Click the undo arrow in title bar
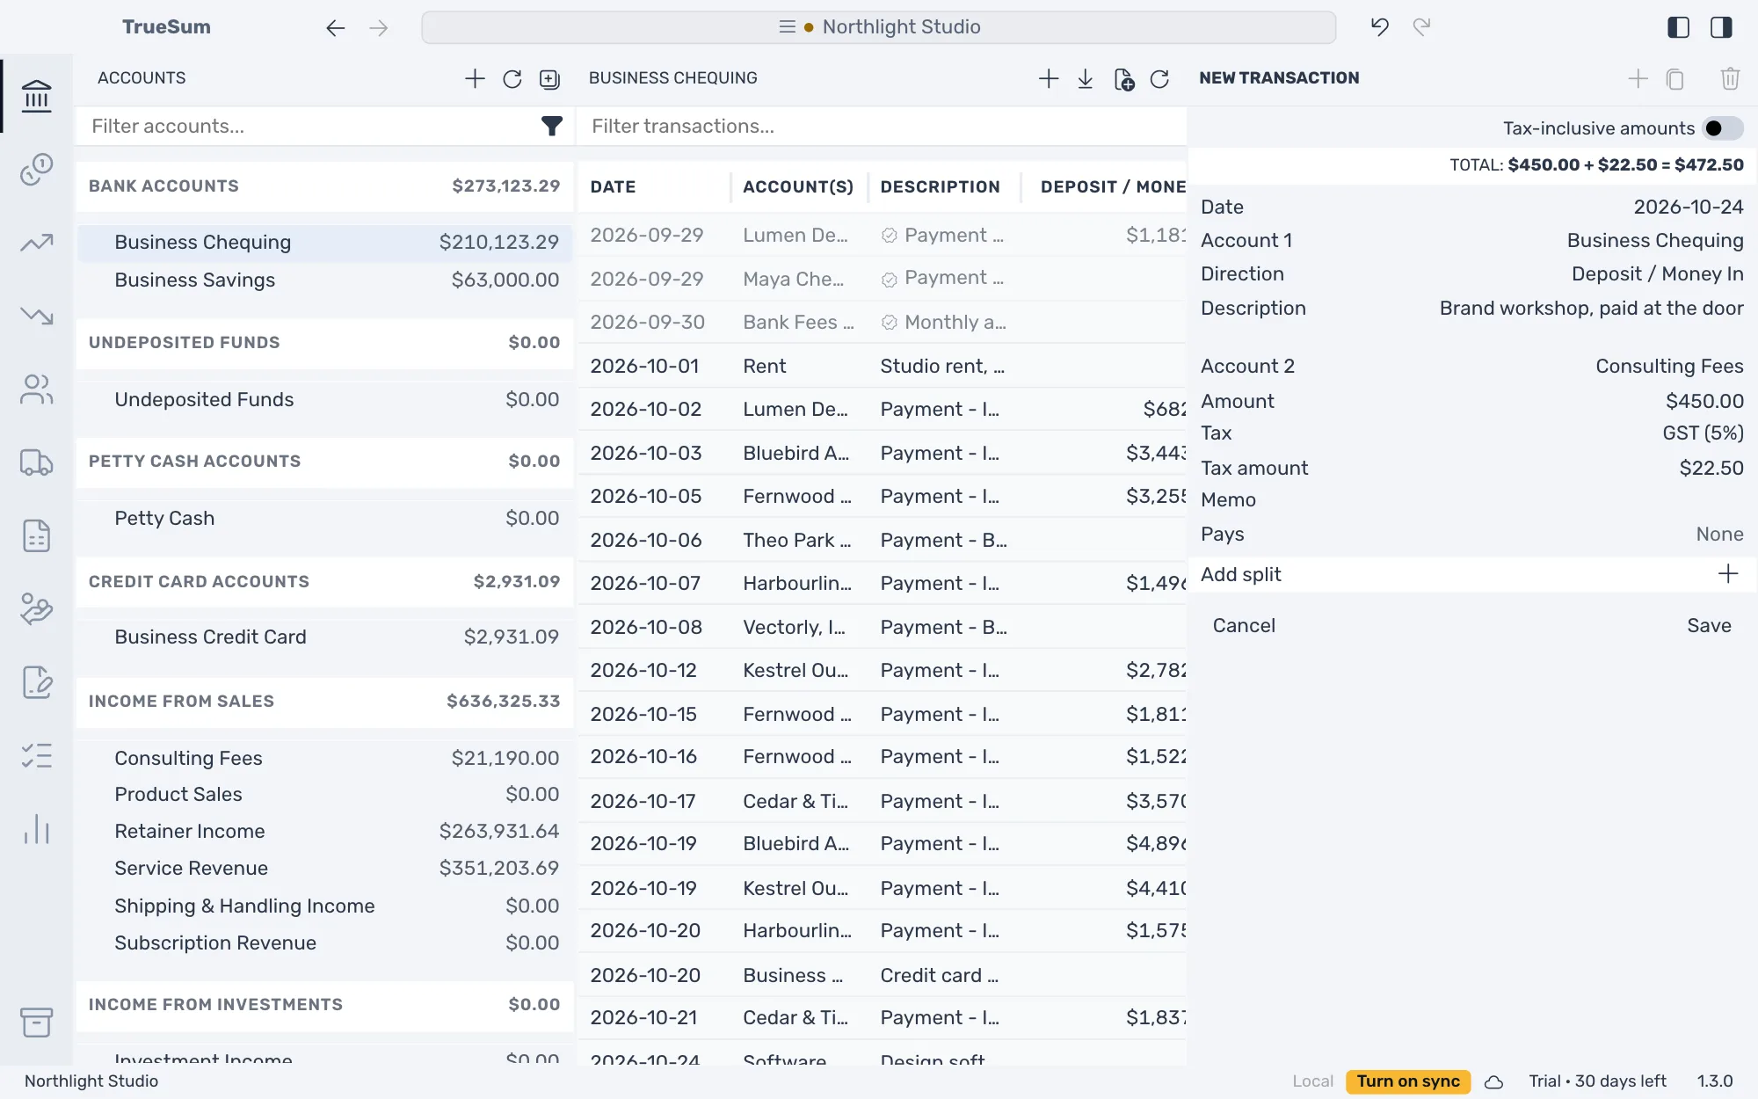This screenshot has height=1099, width=1758. [1380, 27]
